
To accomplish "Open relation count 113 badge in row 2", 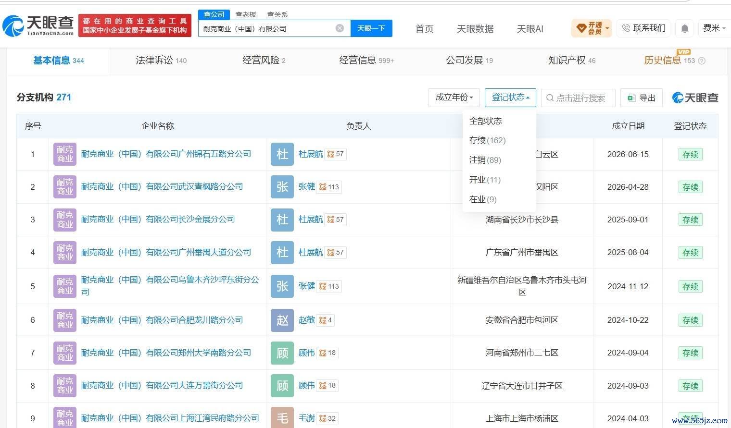I will click(329, 187).
